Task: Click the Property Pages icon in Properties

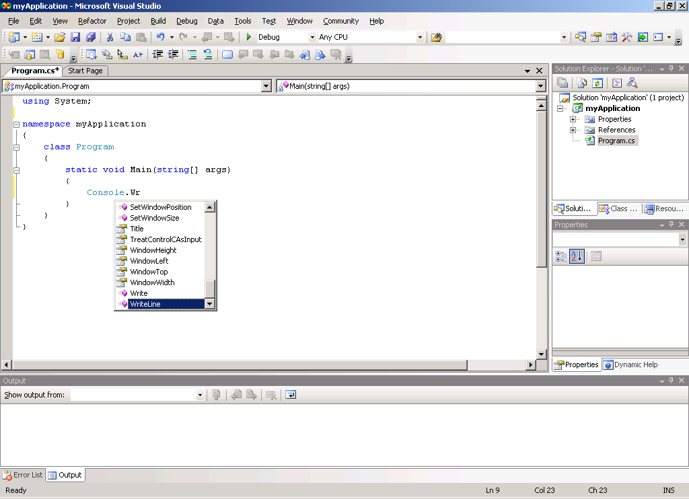Action: tap(596, 256)
